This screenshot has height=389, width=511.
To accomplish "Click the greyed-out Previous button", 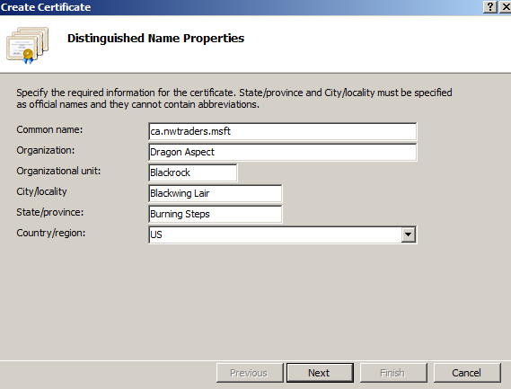I will tap(250, 373).
